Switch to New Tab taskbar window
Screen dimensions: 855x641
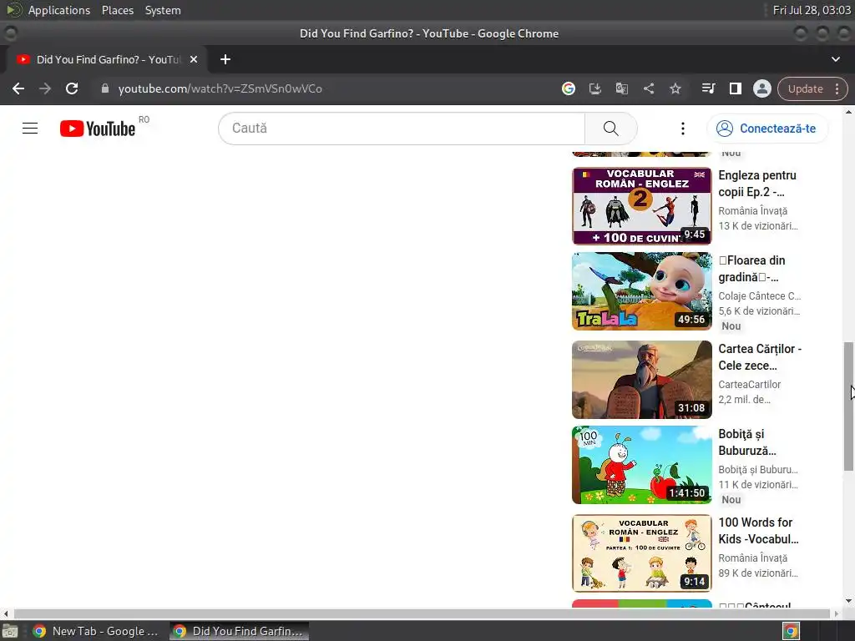coord(95,631)
